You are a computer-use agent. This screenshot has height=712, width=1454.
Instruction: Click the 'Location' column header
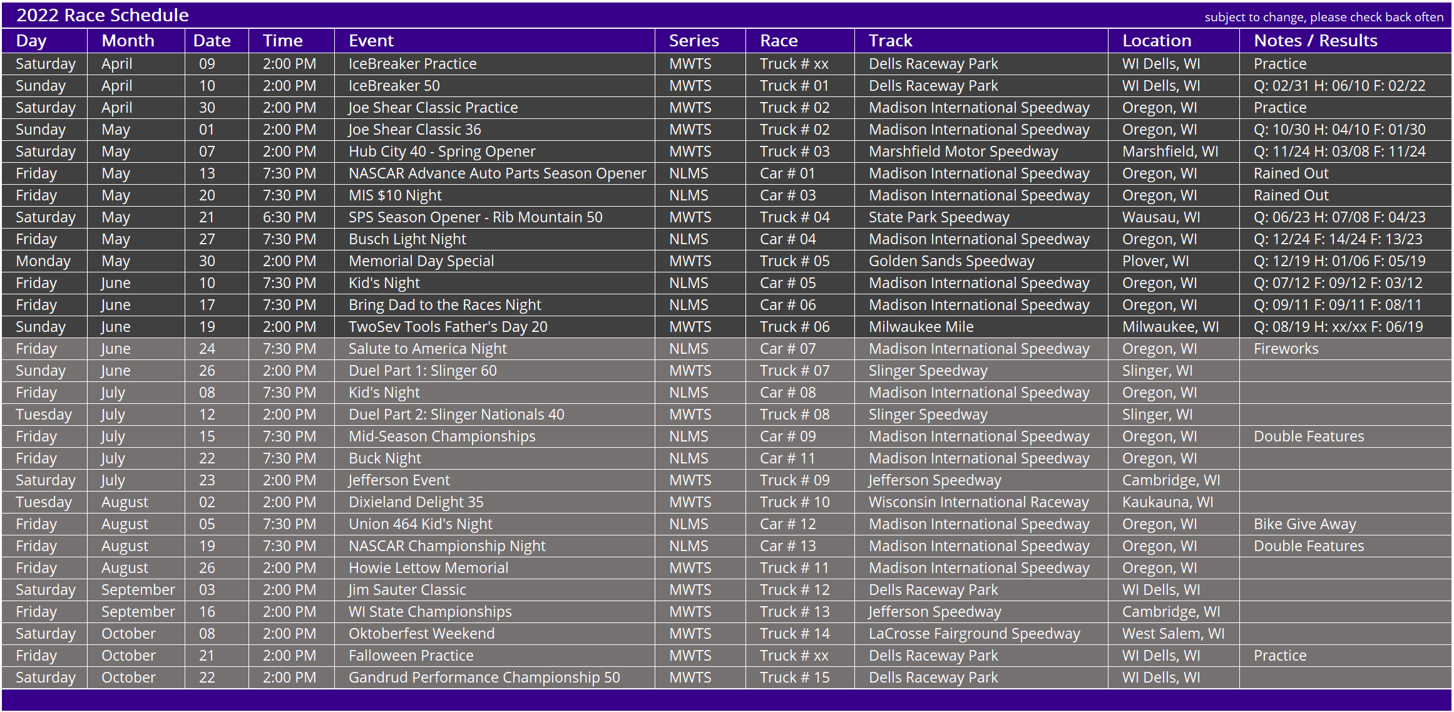click(1157, 41)
